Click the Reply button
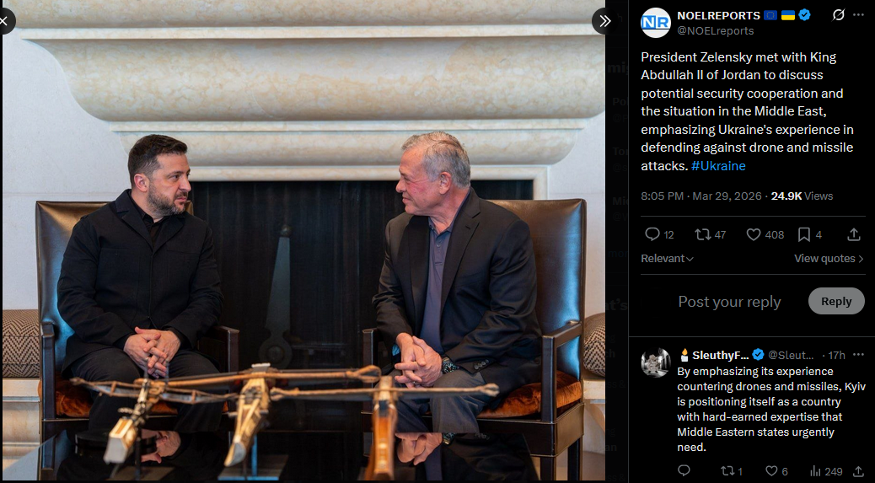 (x=836, y=301)
